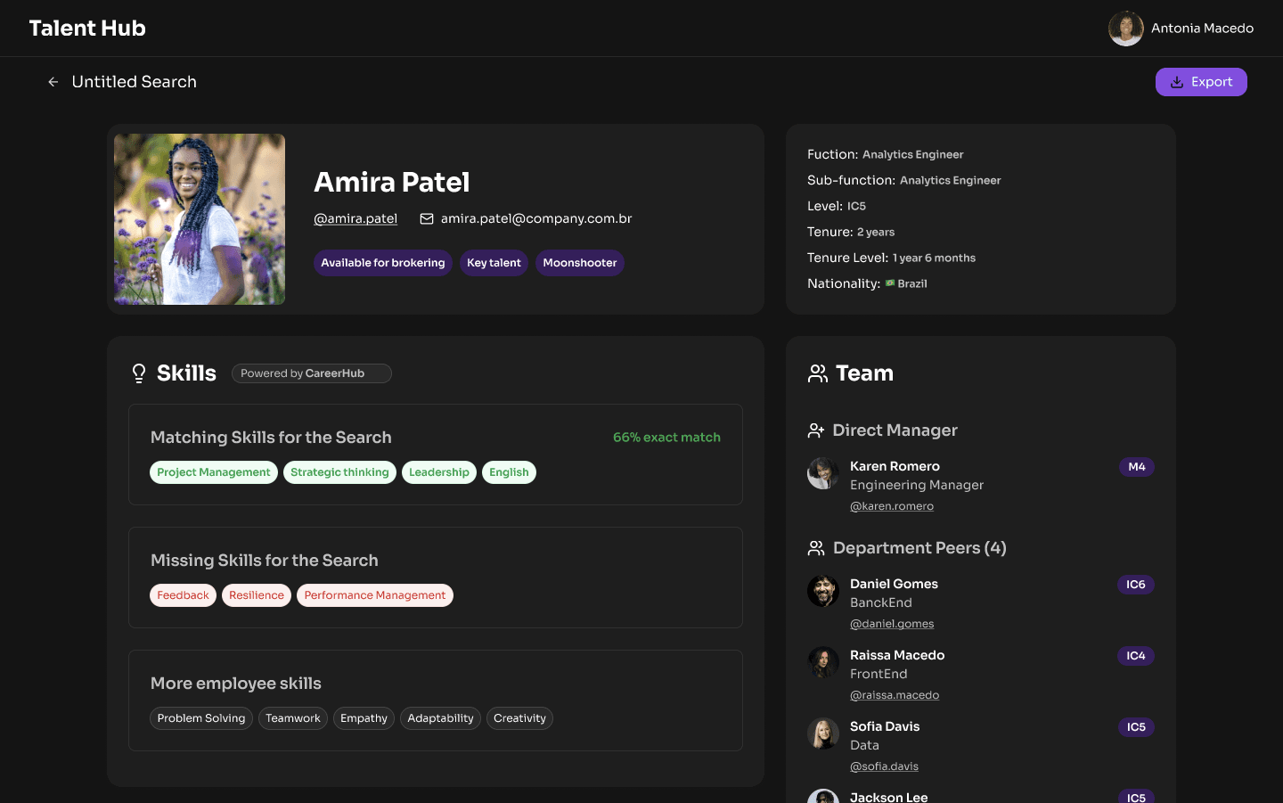Click the Available for brokering tag
Viewport: 1283px width, 803px height.
383,263
